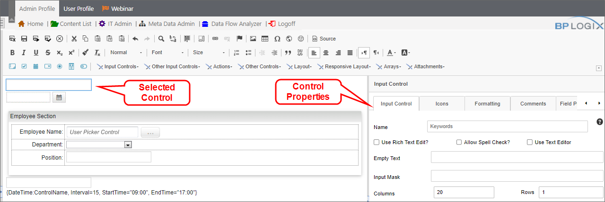The height and width of the screenshot is (202, 605).
Task: Open Find with the magnifying glass icon
Action: [x=161, y=39]
